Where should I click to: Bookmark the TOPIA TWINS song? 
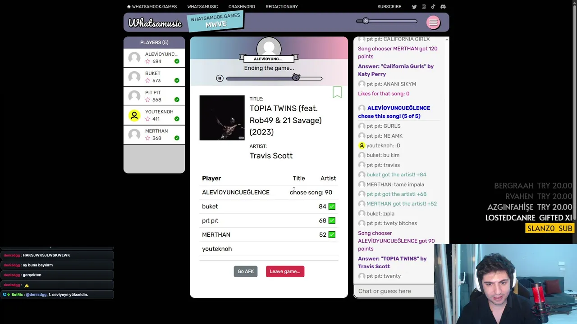[337, 92]
